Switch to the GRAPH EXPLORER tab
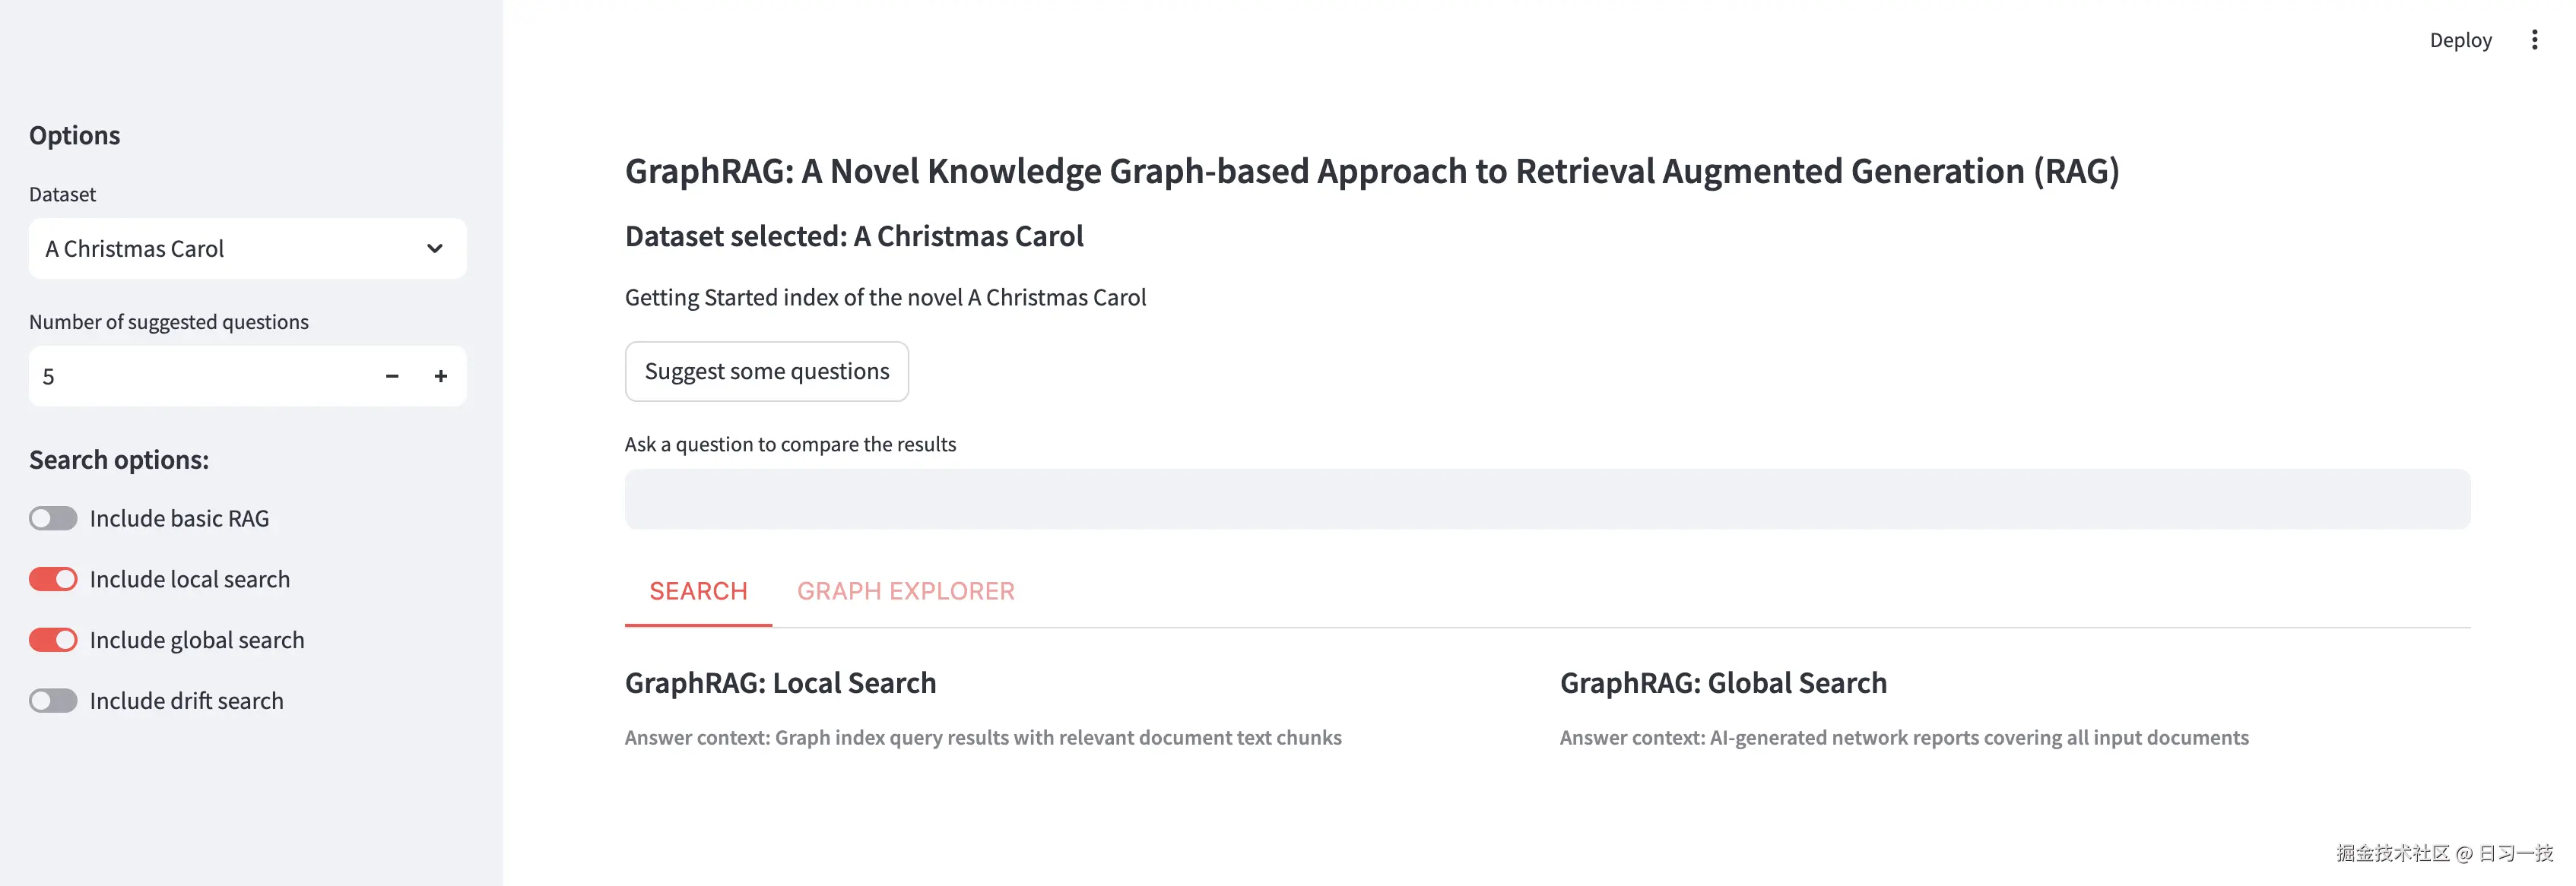 pos(906,590)
